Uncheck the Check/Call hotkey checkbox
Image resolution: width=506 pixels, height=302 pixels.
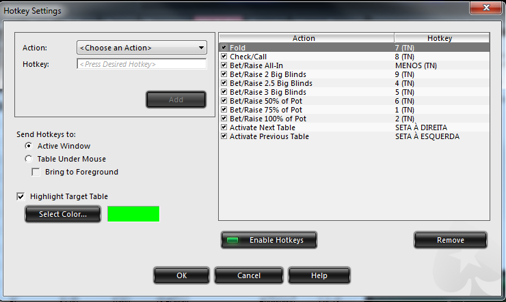tap(224, 57)
